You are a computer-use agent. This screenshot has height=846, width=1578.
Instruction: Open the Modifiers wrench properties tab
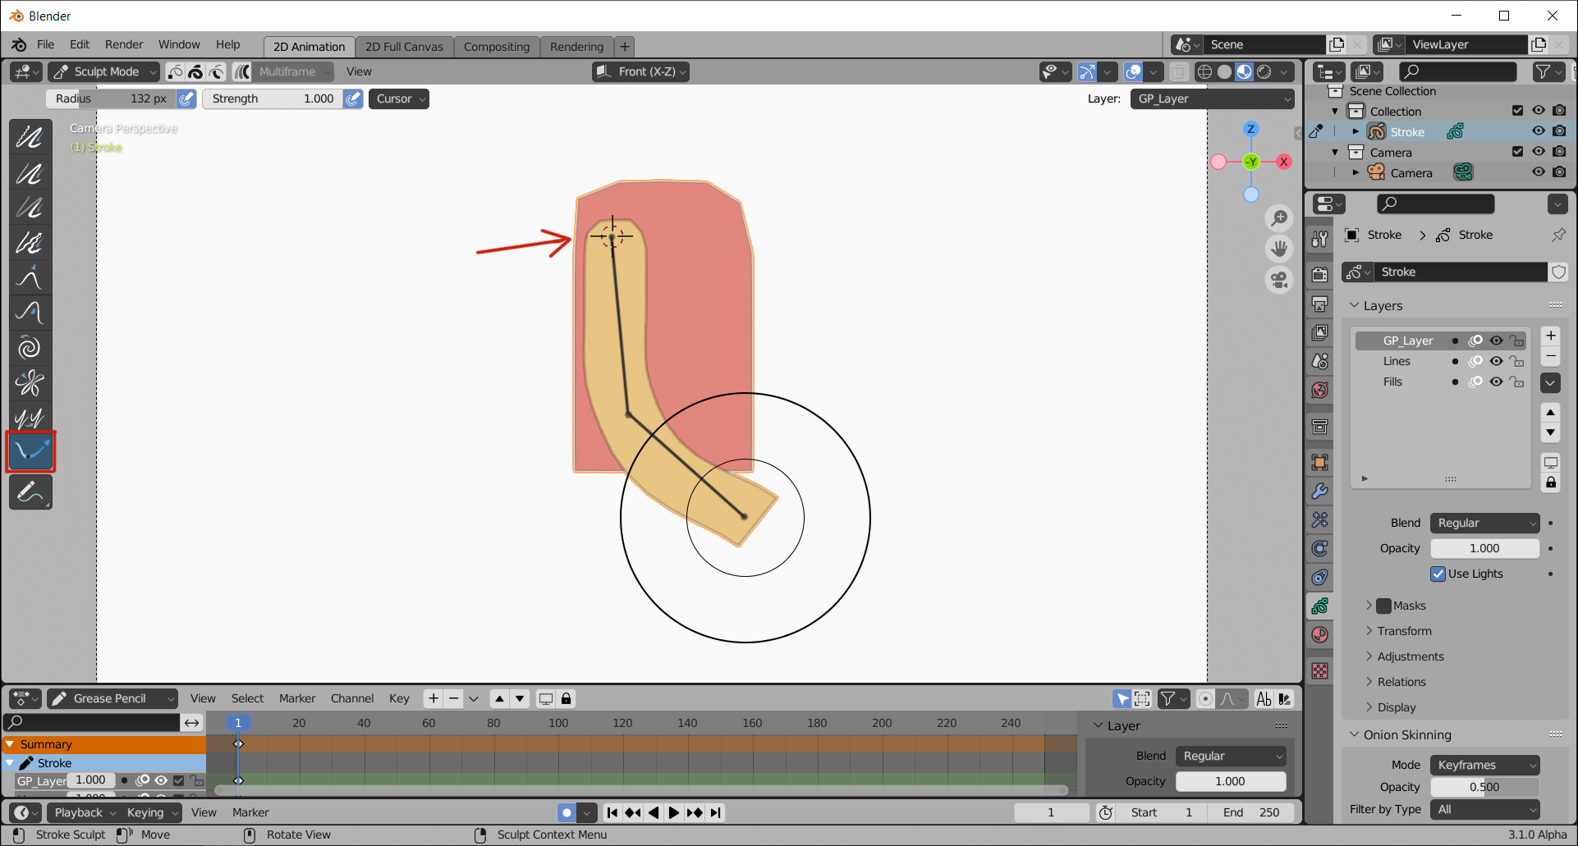tap(1319, 491)
